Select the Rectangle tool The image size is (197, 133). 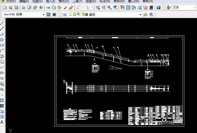2,45
